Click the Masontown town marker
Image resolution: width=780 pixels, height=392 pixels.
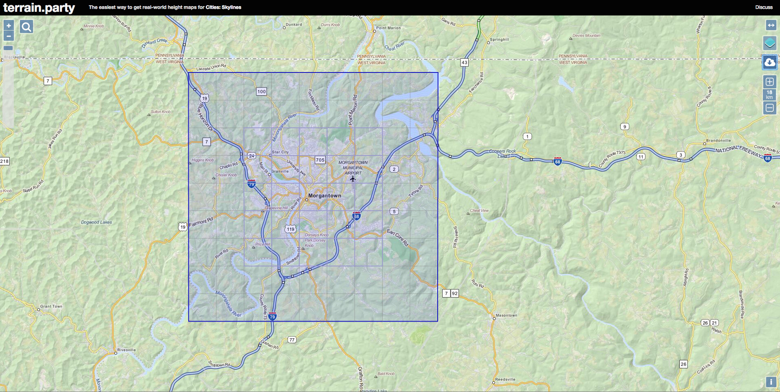click(x=494, y=318)
